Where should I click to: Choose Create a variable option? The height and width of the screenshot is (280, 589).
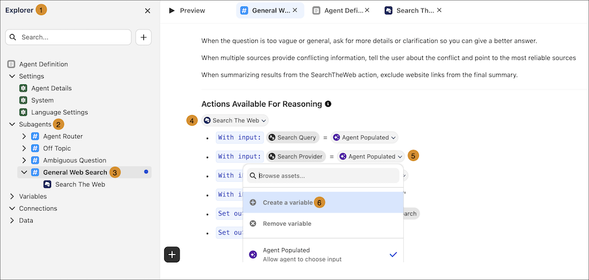[323, 202]
